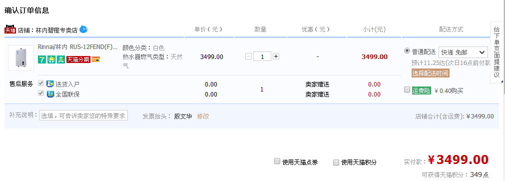
Task: Enable 使用天猫点券 checkbox
Action: click(277, 161)
